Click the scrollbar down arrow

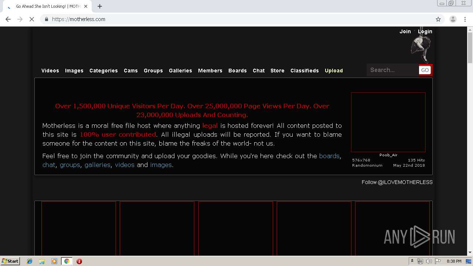click(470, 253)
